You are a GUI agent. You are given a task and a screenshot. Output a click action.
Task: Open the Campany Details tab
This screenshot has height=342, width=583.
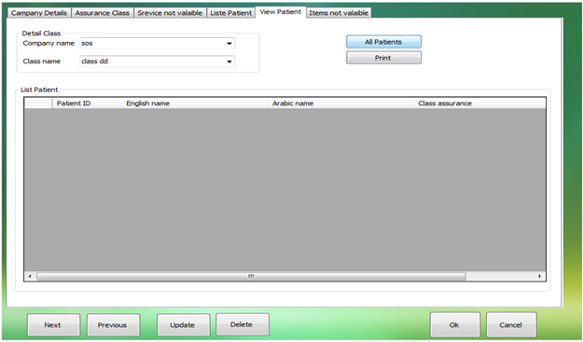[39, 13]
